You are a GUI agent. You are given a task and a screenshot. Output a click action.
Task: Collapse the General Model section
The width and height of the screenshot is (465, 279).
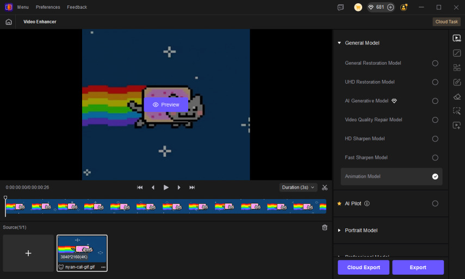coord(339,43)
